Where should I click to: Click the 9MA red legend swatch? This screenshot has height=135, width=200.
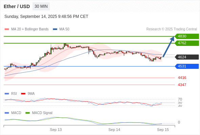coord(23,94)
